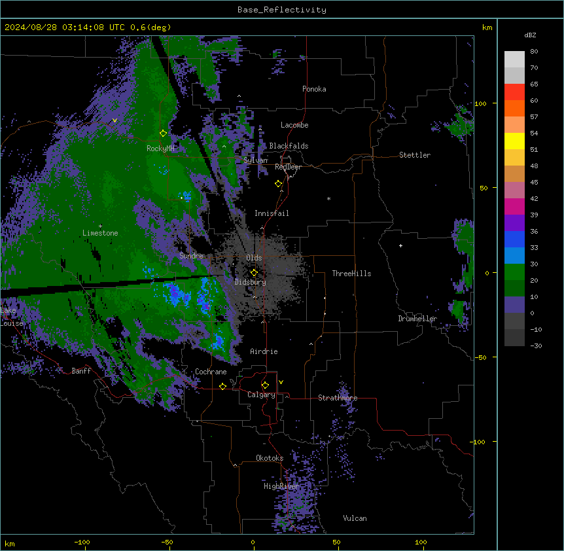The height and width of the screenshot is (551, 564).
Task: Click the -30 value at bottom of dBZ legend
Action: [536, 346]
